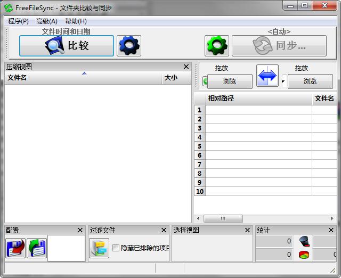Close the 选择视图 panel
Screen dimensions: 341x278
(247, 230)
